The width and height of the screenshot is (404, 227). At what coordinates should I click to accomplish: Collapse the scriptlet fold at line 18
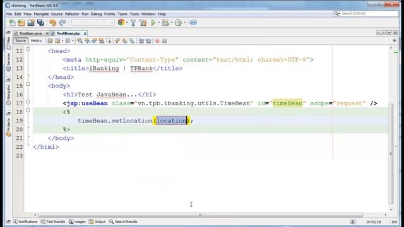[28, 110]
